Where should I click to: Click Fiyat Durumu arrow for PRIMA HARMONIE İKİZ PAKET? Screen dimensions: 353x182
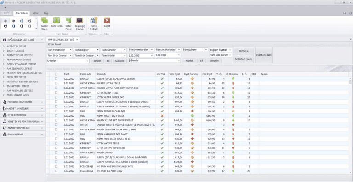[x=192, y=134]
